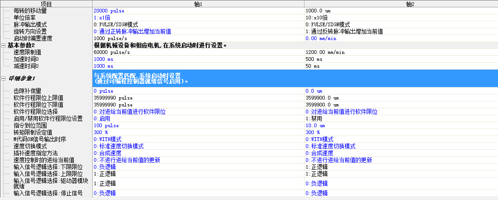Toggle axis 1 下限限位 logic 0:负逻辑

click(x=198, y=167)
